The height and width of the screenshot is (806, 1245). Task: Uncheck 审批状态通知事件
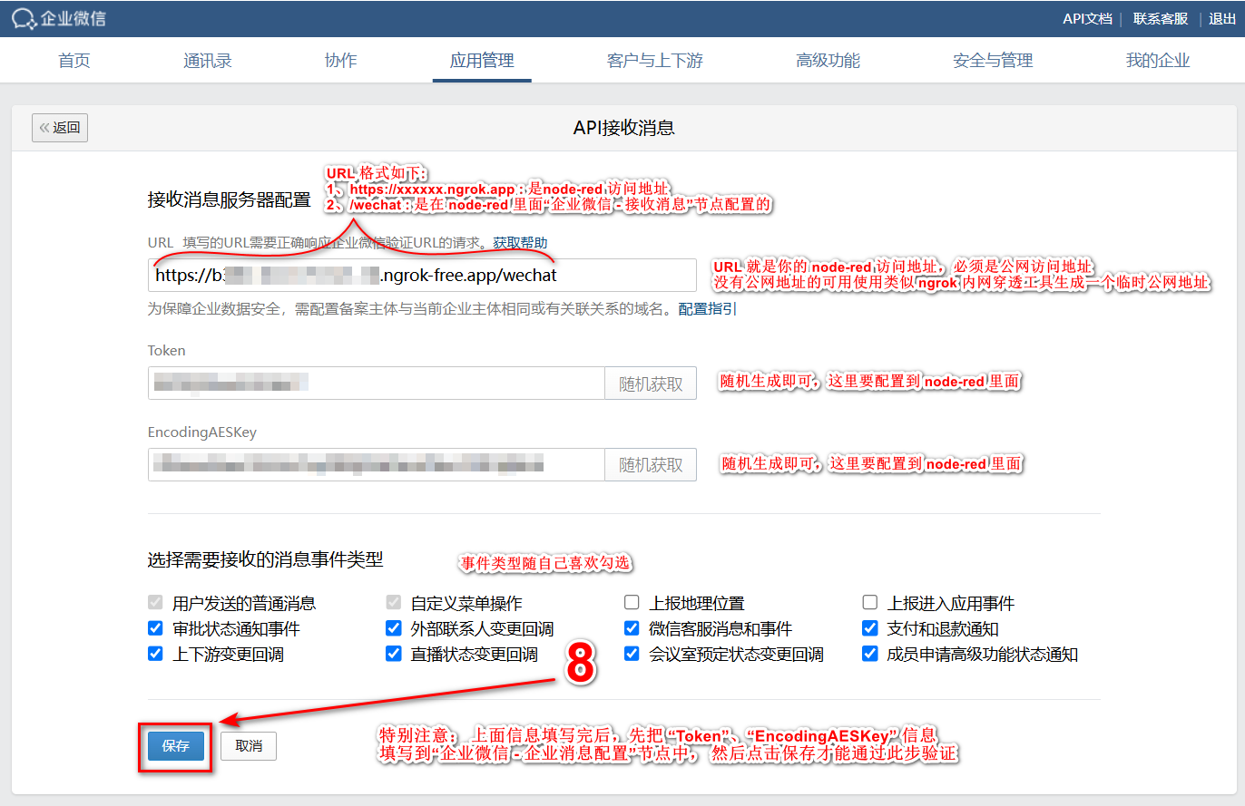(x=155, y=628)
